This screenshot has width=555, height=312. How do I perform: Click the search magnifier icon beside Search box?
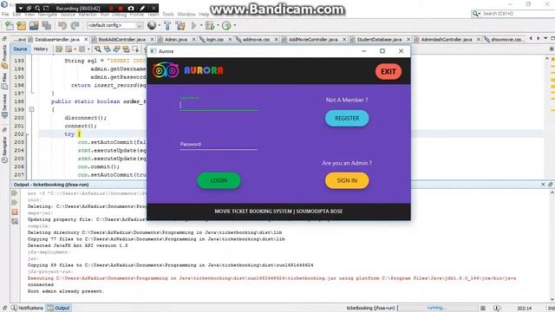coord(476,14)
